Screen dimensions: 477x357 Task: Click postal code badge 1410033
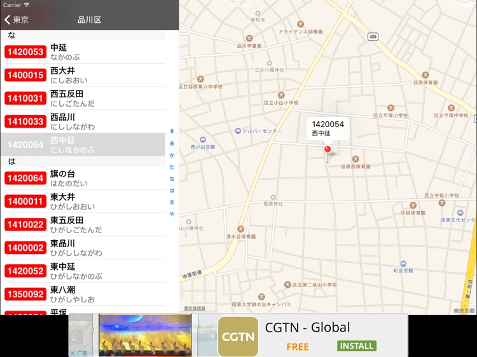pos(25,121)
